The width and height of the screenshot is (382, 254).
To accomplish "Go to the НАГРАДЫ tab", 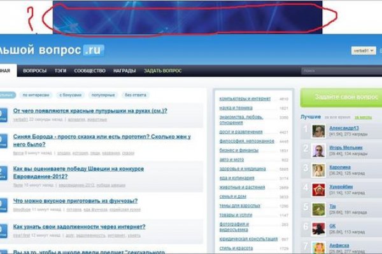I will [124, 71].
